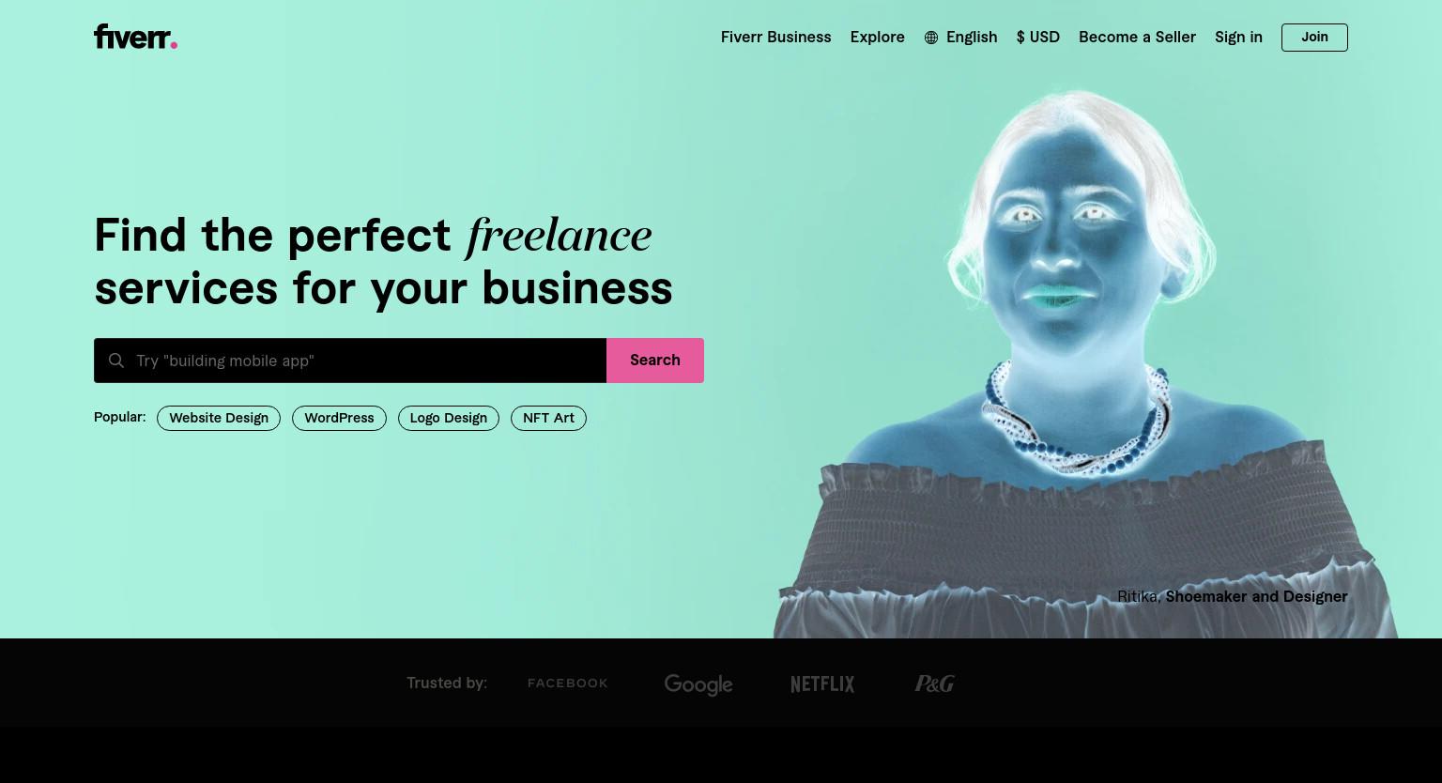
Task: Select the Website Design popular tag
Action: (219, 418)
